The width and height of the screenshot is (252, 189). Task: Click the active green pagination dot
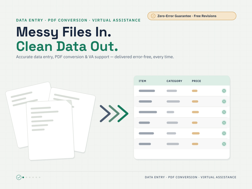(23, 177)
